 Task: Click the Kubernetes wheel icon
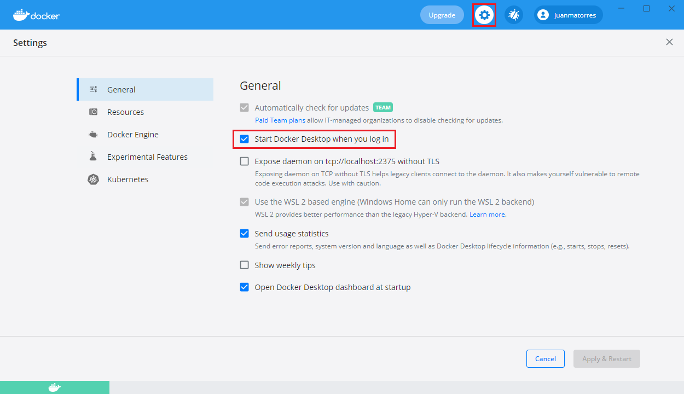point(94,179)
